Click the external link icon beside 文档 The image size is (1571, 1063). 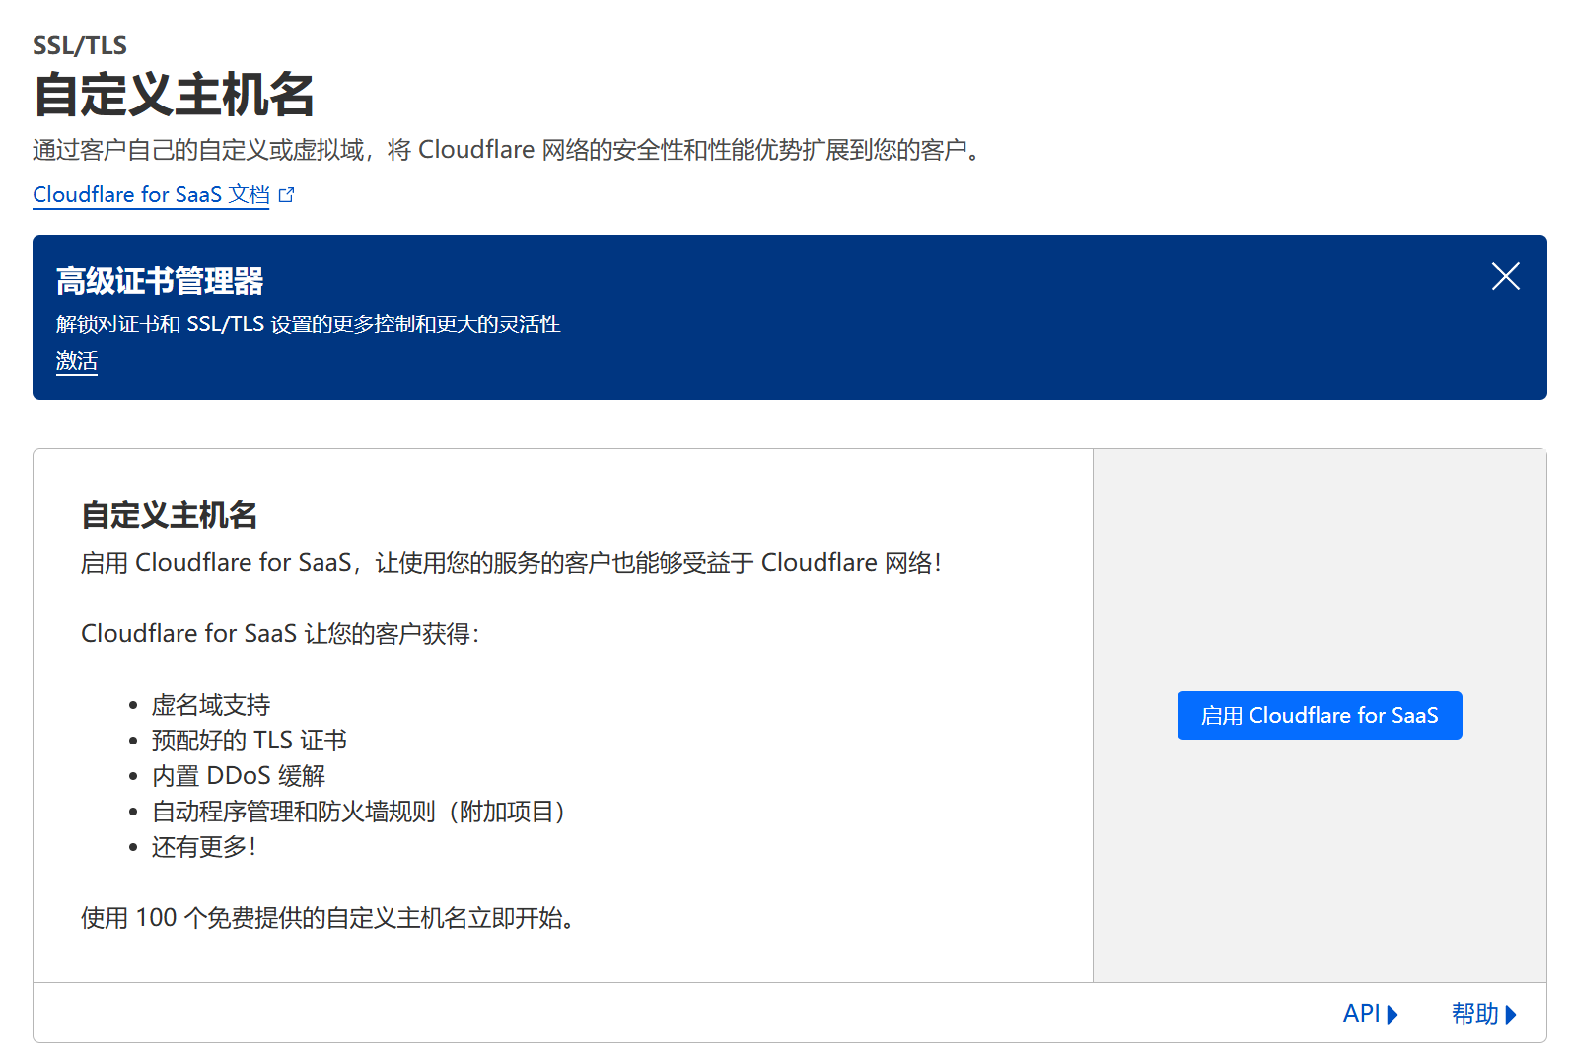click(x=287, y=195)
